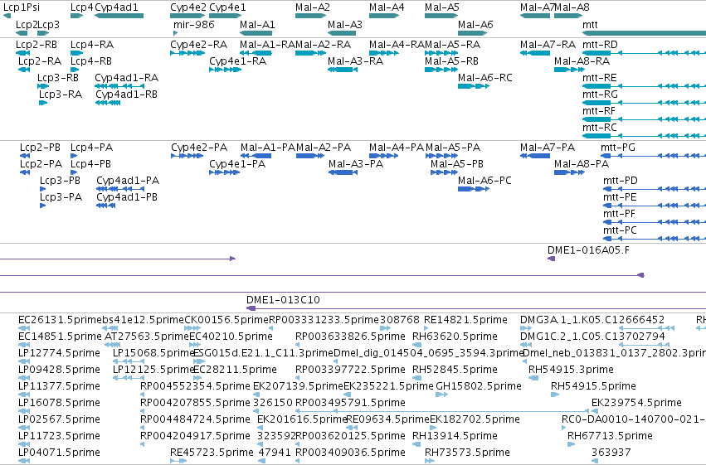
Task: Select the Lcp4-PA protein label
Action: 92,148
